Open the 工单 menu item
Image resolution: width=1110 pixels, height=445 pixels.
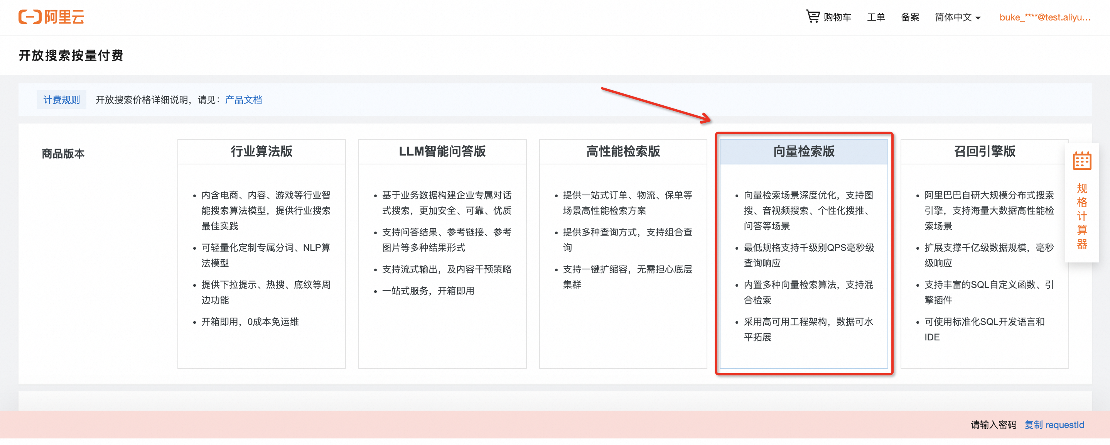point(876,17)
